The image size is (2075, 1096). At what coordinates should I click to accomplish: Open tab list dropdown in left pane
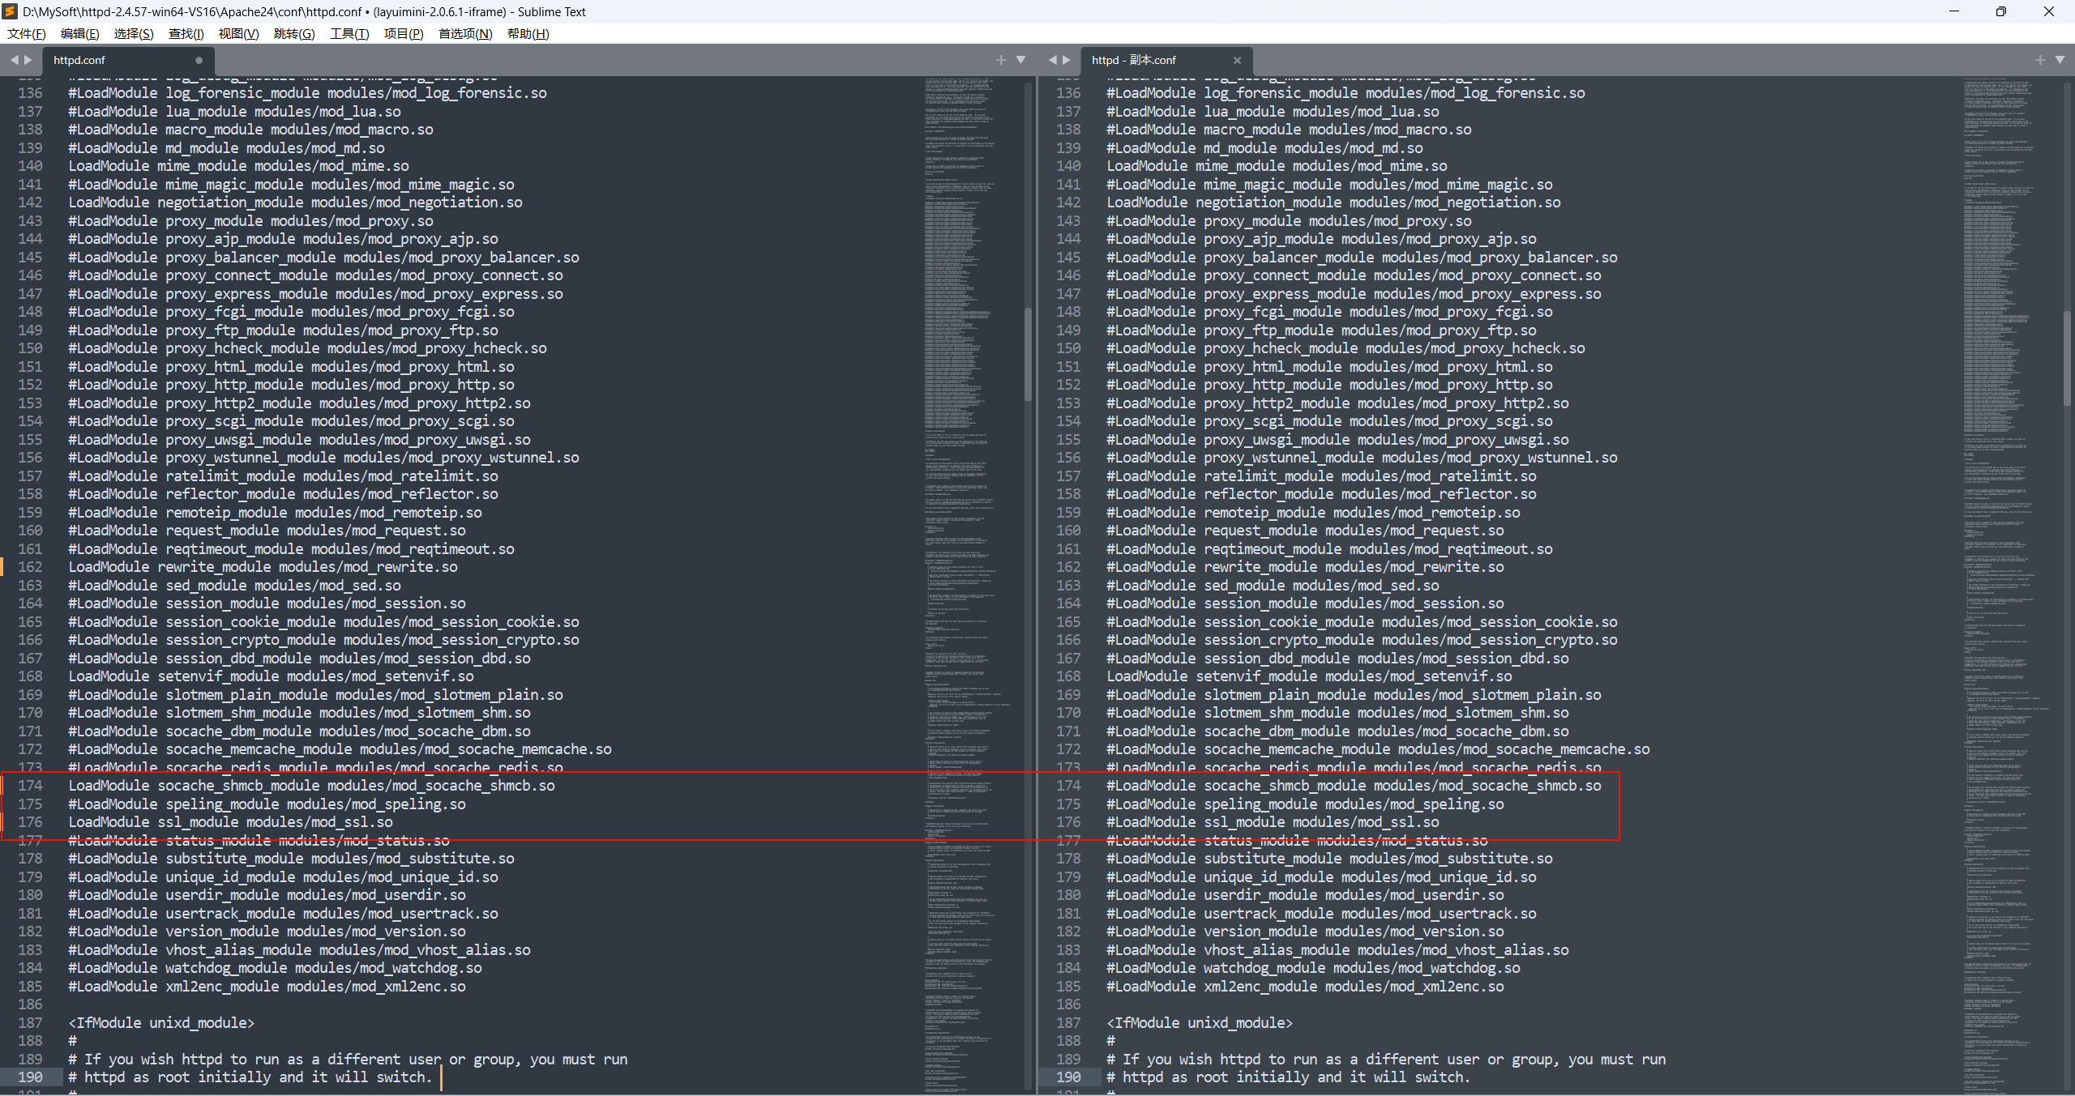point(1021,60)
